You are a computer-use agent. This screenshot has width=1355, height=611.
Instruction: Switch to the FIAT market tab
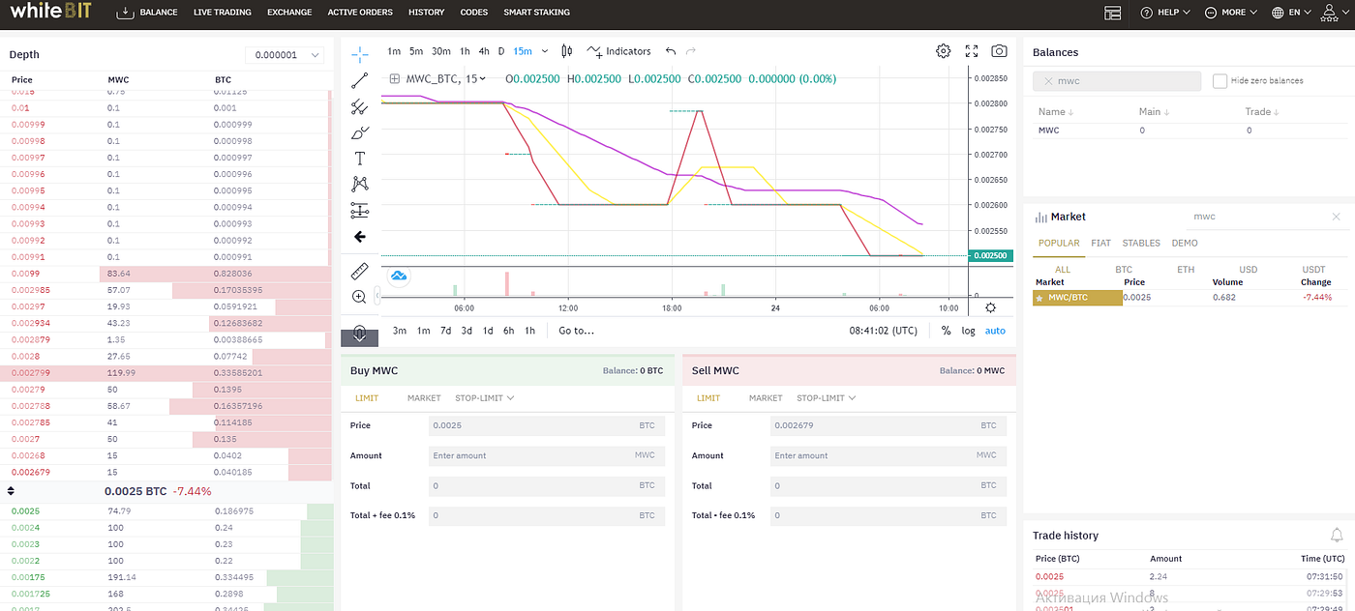click(1100, 244)
